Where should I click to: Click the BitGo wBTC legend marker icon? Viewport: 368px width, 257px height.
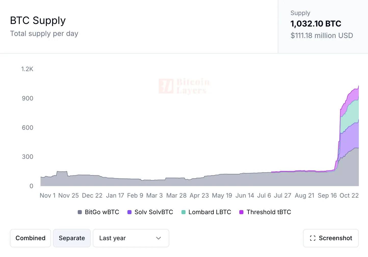80,212
